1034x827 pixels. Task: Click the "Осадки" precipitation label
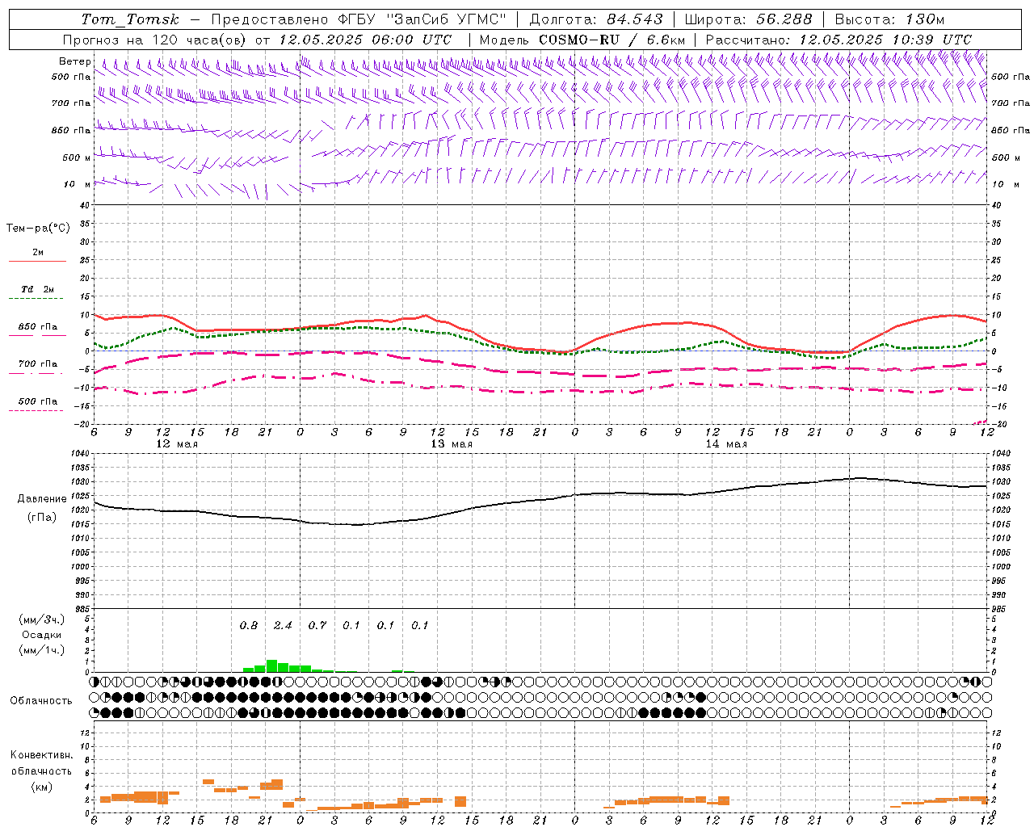coord(41,635)
